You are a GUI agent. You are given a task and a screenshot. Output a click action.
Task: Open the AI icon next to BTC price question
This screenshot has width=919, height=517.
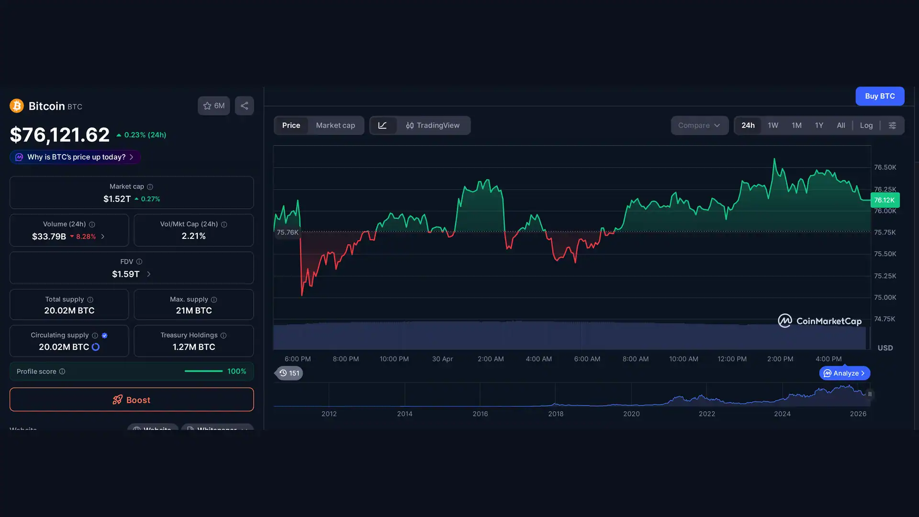[x=19, y=157]
